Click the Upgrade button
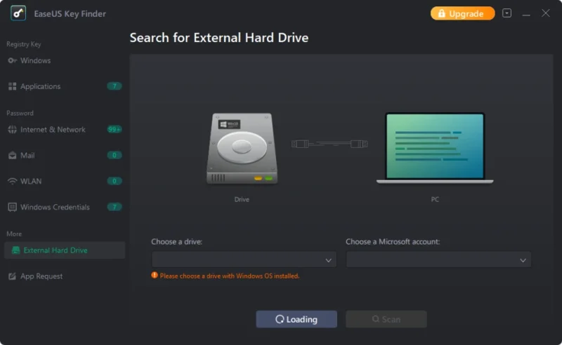This screenshot has width=562, height=345. coord(462,13)
